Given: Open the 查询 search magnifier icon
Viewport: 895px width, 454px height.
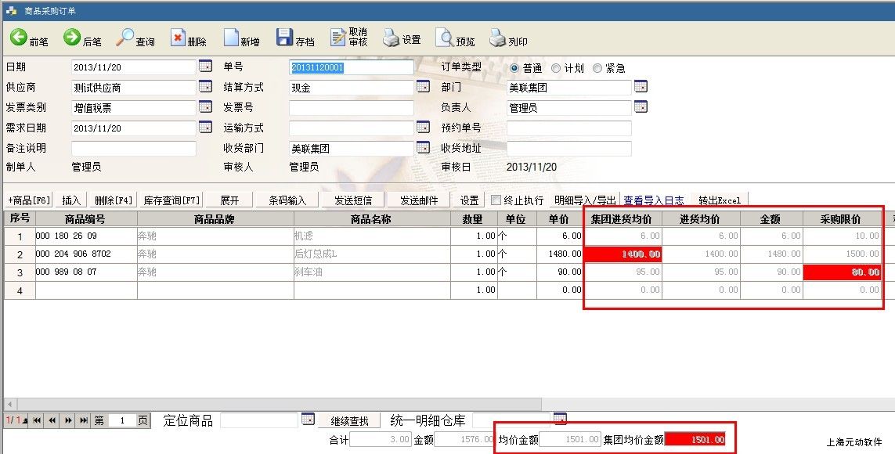Looking at the screenshot, I should (125, 38).
